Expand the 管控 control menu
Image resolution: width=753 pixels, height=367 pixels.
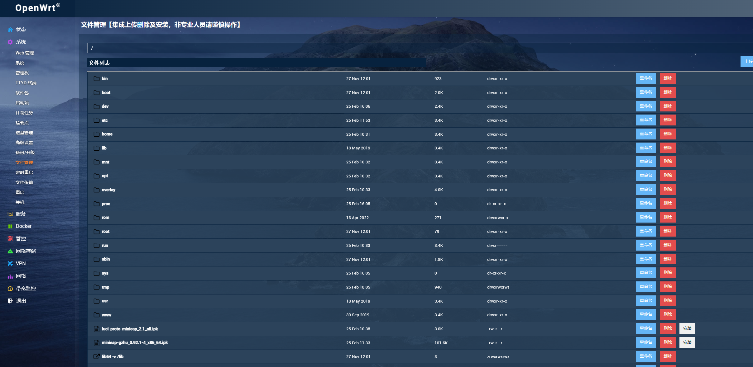tap(21, 239)
